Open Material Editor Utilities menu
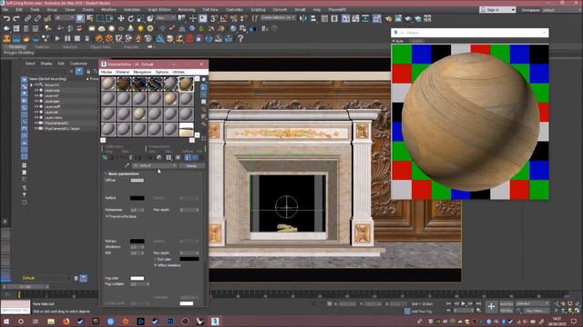Screen dimensions: 583x327 pos(179,72)
